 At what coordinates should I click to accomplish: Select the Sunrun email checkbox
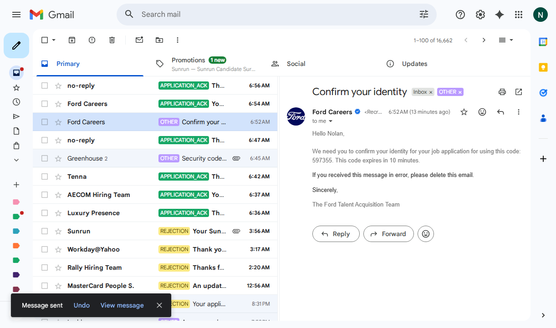(45, 231)
